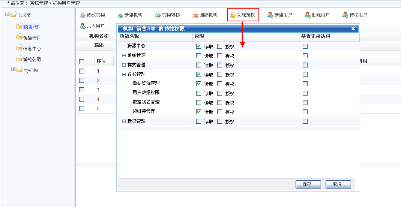Image resolution: width=401 pixels, height=211 pixels.
Task: Select 销售B部 in organization tree
Action: pyautogui.click(x=31, y=37)
